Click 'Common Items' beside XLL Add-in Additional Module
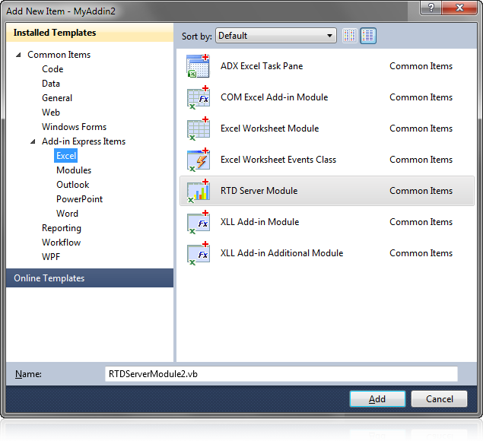The image size is (483, 441). coord(421,253)
